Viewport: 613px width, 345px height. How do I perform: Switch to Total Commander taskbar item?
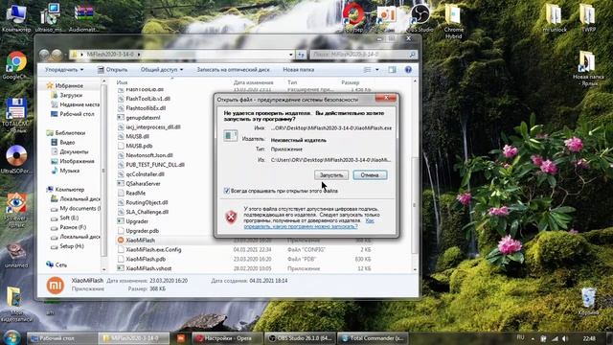click(x=373, y=338)
